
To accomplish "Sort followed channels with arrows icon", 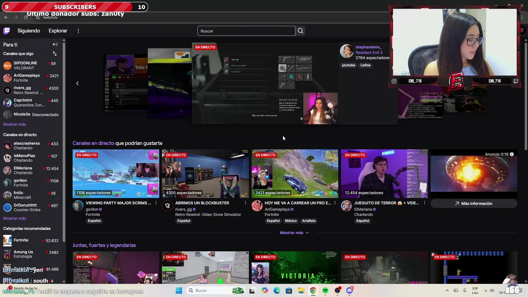I will pyautogui.click(x=54, y=54).
